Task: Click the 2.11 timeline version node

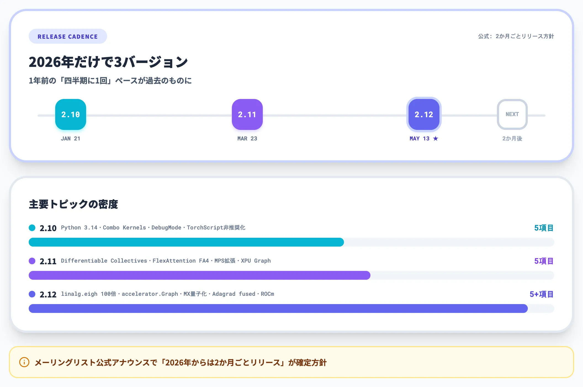Action: [247, 114]
